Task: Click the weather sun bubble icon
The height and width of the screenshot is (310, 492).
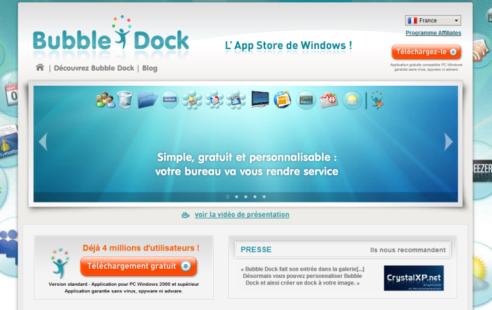Action: pyautogui.click(x=352, y=100)
